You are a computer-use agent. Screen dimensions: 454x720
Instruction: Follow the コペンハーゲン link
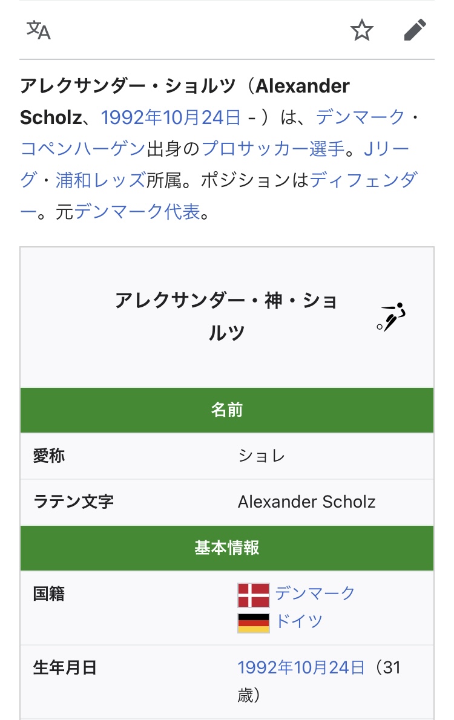83,148
